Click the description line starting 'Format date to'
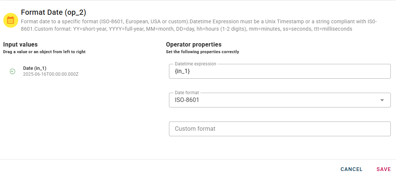 pyautogui.click(x=148, y=22)
